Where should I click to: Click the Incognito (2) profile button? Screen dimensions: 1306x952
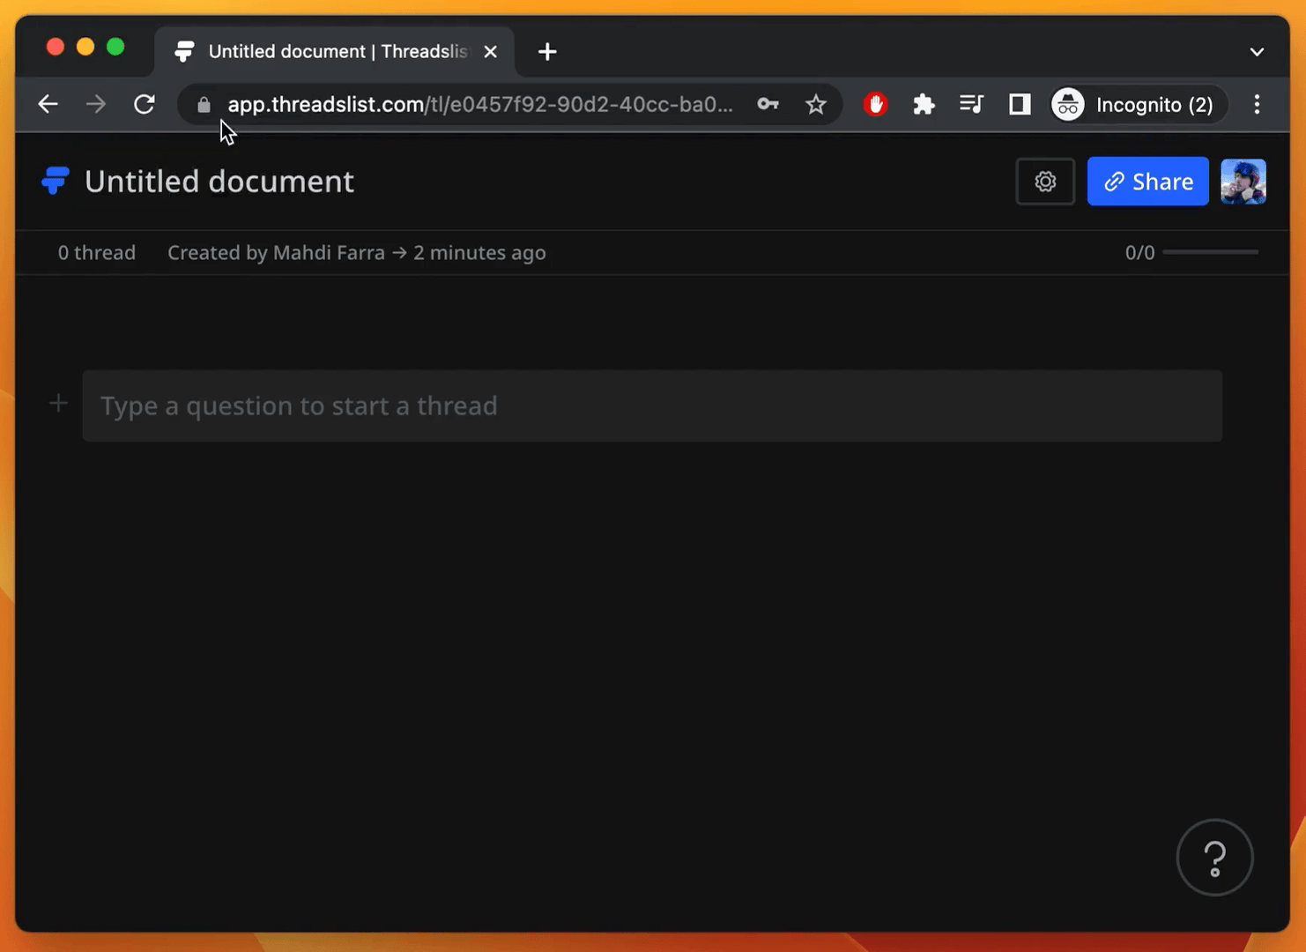[1138, 105]
